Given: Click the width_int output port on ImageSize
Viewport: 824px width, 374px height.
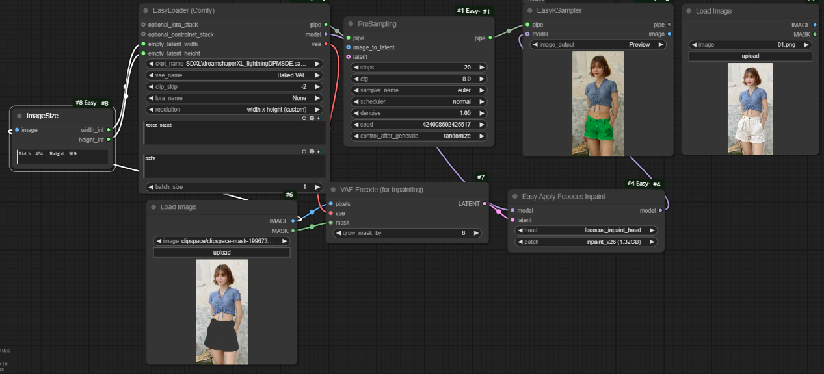Looking at the screenshot, I should [108, 130].
